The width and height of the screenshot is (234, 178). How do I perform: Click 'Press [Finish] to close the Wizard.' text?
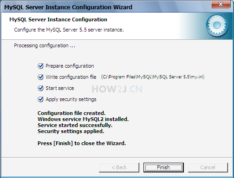point(82,143)
